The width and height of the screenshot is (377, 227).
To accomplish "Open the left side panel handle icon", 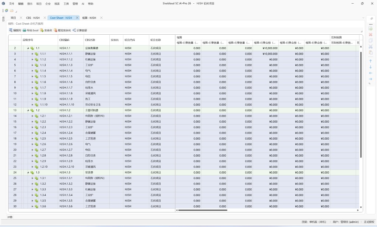I will tap(3, 19).
